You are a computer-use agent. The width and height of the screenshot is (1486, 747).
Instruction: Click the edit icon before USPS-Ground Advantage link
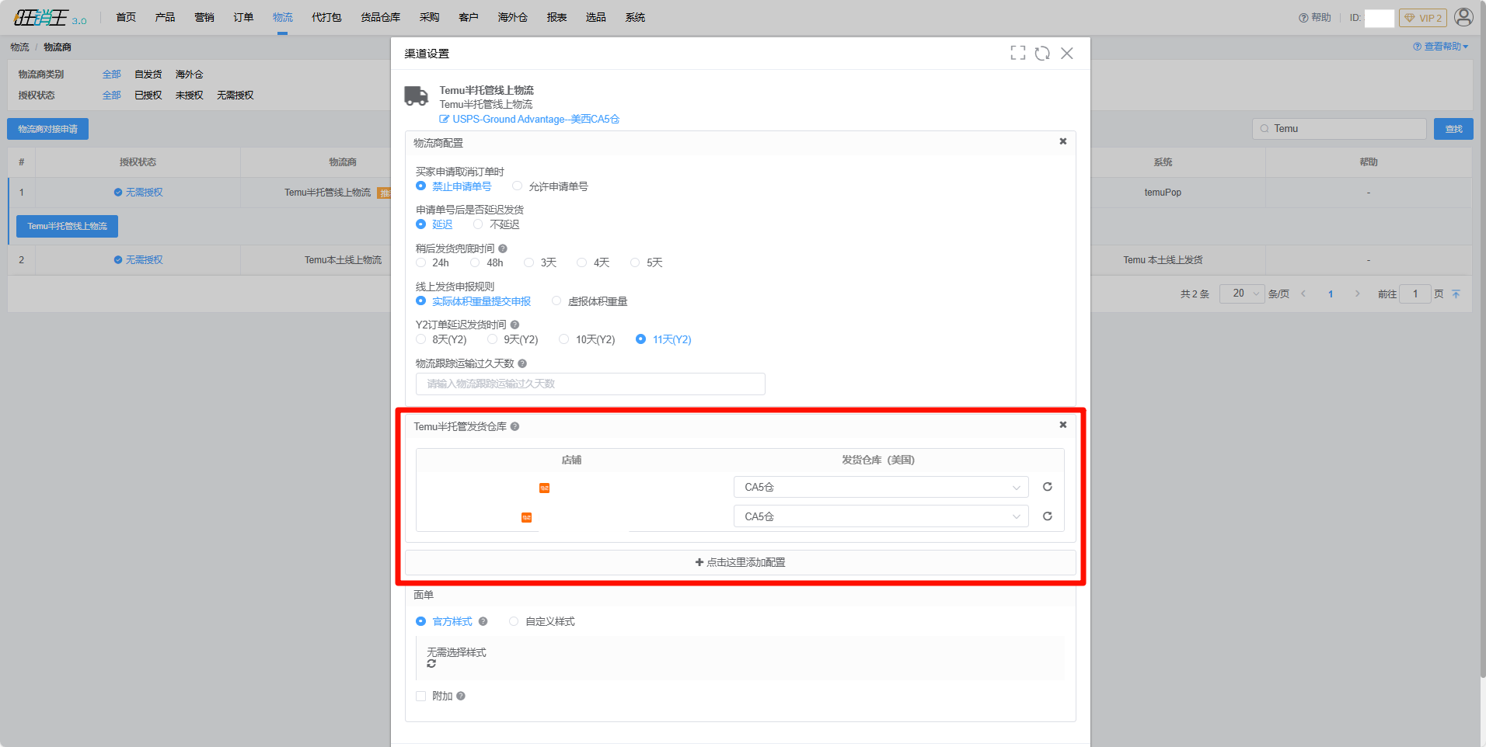pos(444,119)
